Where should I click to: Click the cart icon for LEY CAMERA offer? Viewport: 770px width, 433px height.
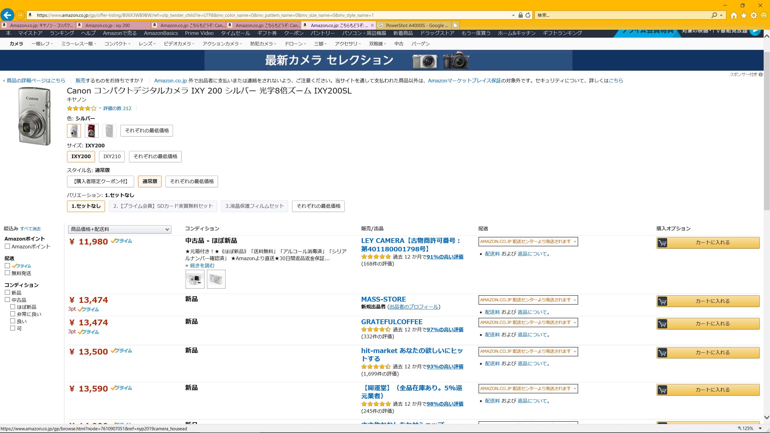coord(662,243)
